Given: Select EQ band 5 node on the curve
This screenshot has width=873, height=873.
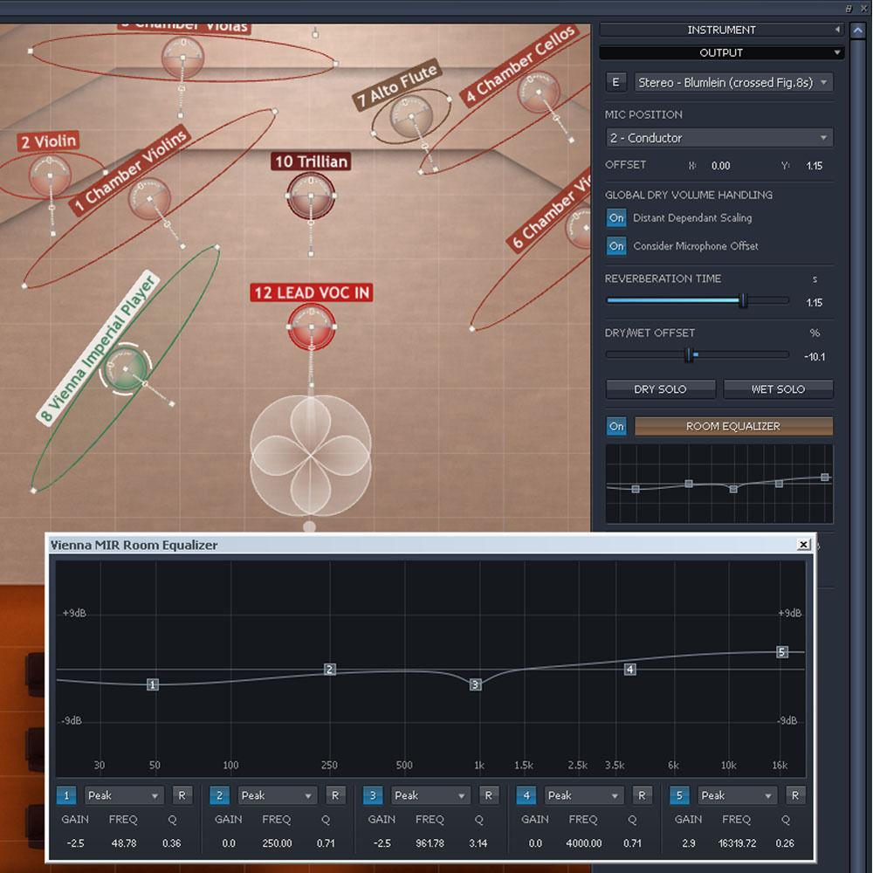Looking at the screenshot, I should (x=781, y=651).
